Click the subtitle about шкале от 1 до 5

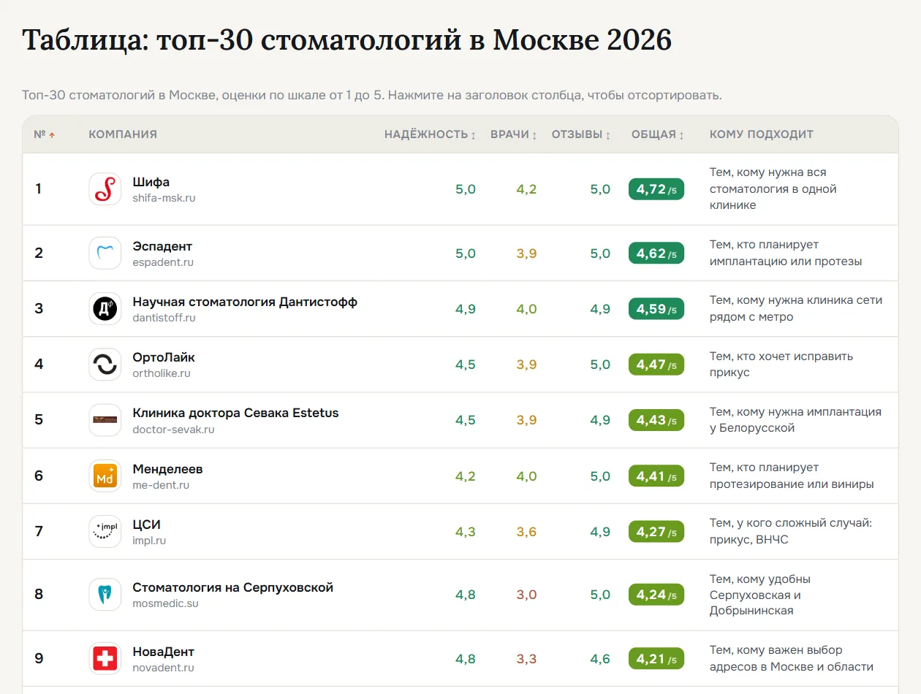(372, 96)
